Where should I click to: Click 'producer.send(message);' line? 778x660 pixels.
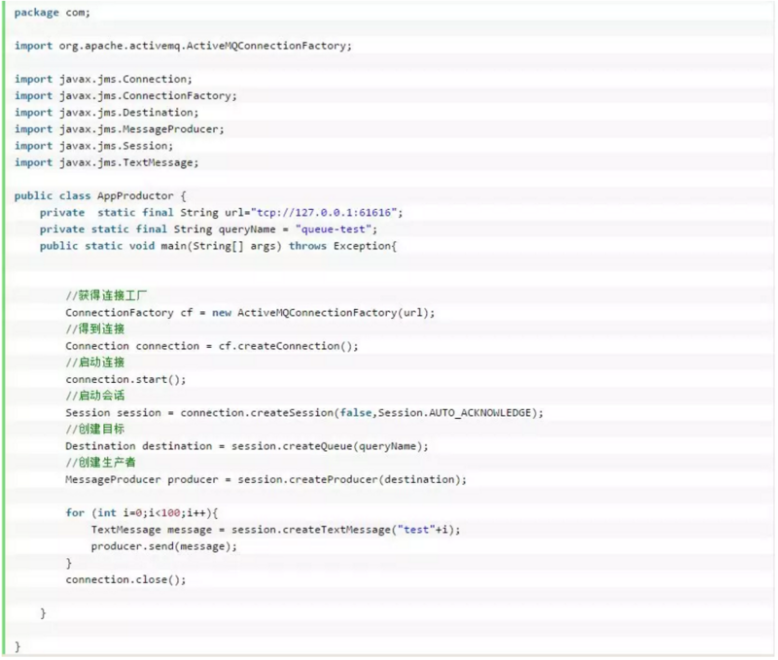(x=163, y=546)
